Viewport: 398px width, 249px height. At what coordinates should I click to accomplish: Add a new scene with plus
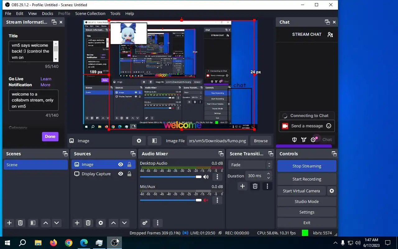(9, 223)
